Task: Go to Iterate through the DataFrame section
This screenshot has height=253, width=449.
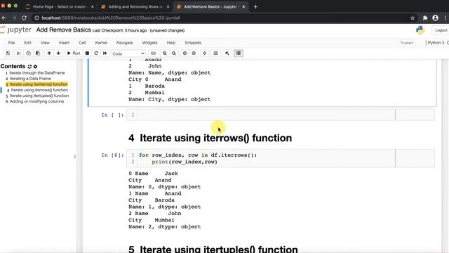Action: click(x=37, y=73)
